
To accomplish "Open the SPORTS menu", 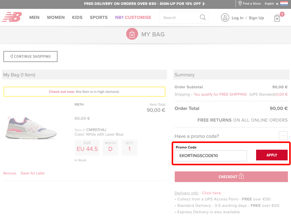I will [99, 17].
